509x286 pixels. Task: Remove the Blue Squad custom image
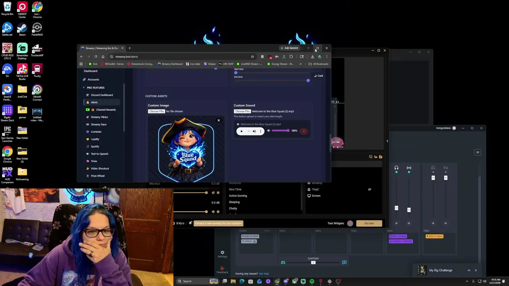point(218,120)
